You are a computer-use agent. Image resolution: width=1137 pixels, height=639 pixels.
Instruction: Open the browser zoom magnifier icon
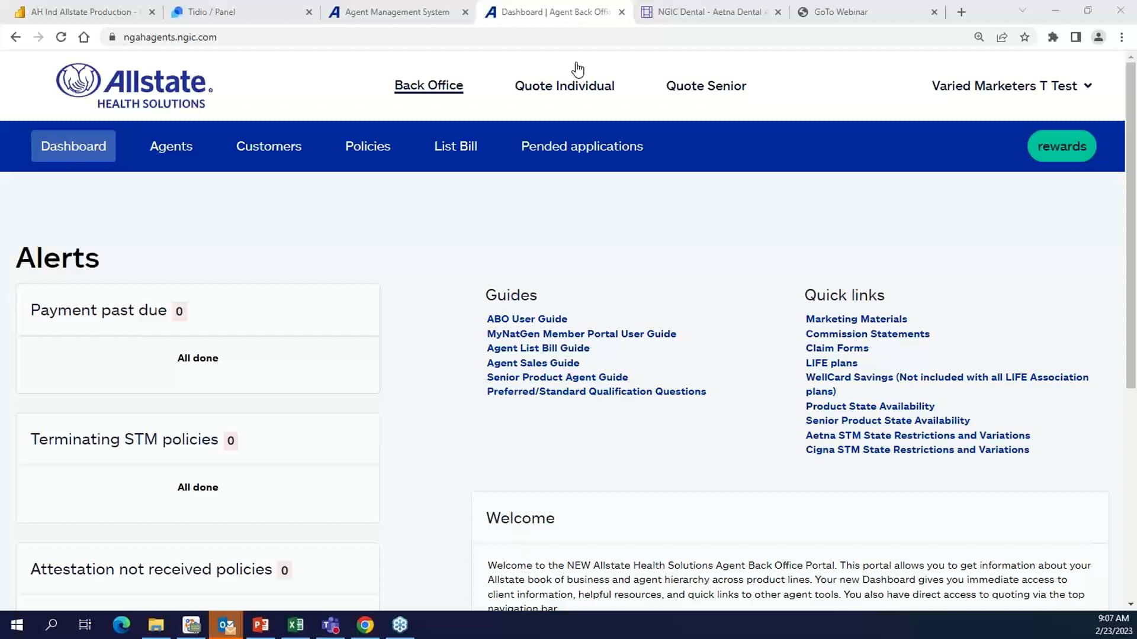[979, 37]
